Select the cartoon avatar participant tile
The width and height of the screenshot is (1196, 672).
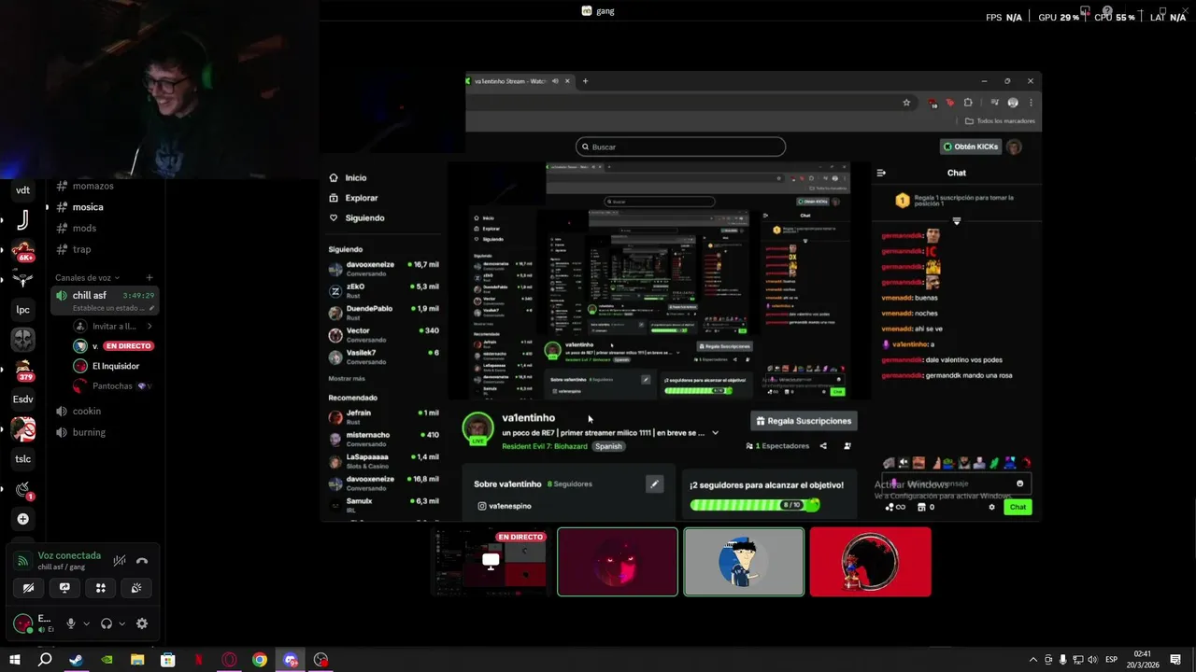[x=744, y=562]
